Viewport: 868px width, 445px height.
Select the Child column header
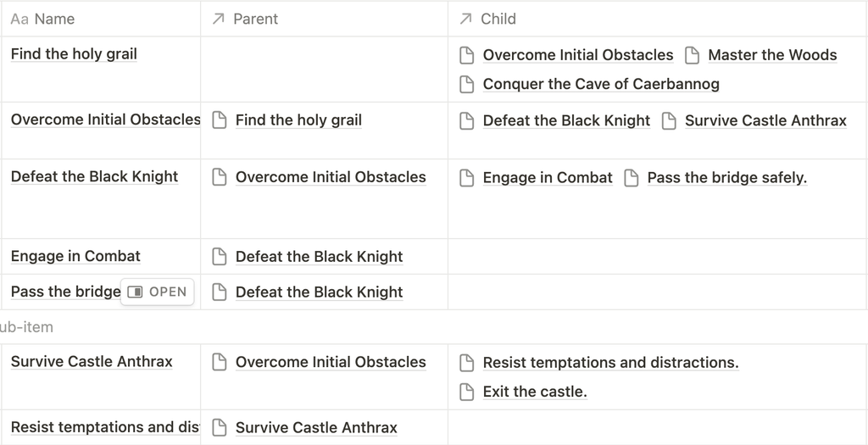[x=658, y=19]
